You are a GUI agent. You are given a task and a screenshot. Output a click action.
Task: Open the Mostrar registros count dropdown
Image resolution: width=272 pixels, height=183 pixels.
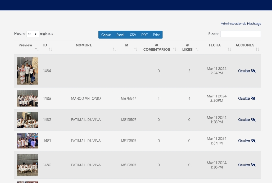click(33, 34)
